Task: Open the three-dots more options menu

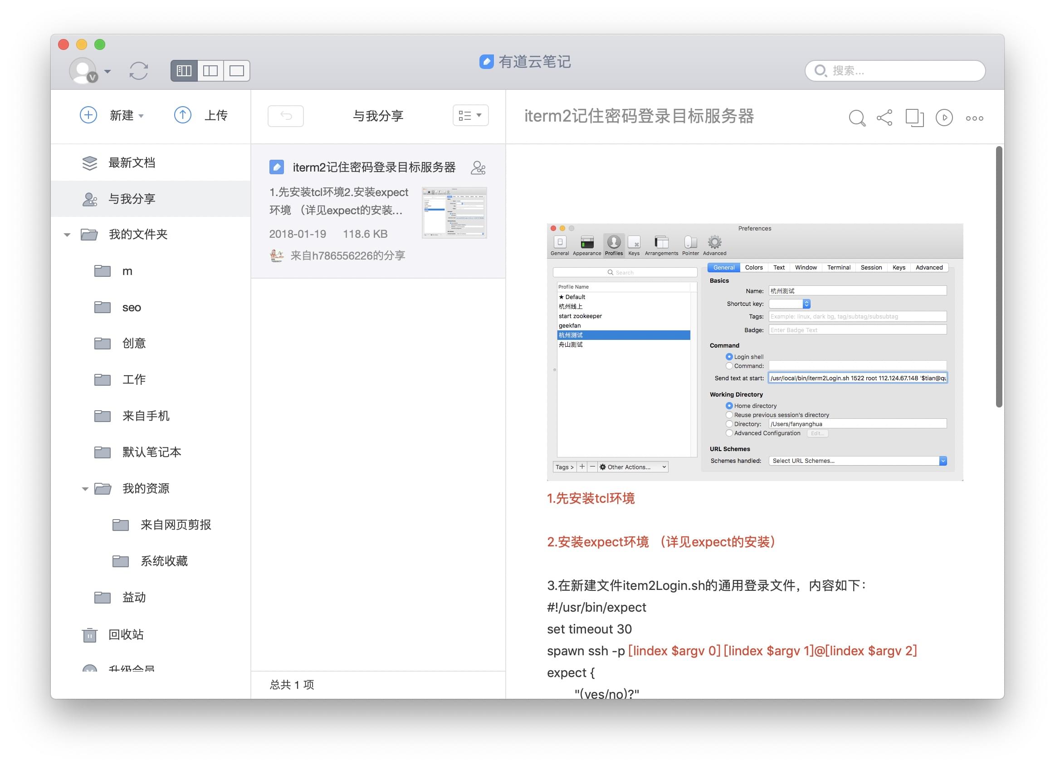Action: click(x=974, y=118)
